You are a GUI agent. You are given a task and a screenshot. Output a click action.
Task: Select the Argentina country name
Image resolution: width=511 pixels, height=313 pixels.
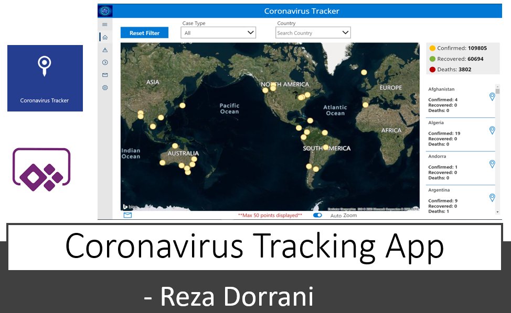(439, 190)
